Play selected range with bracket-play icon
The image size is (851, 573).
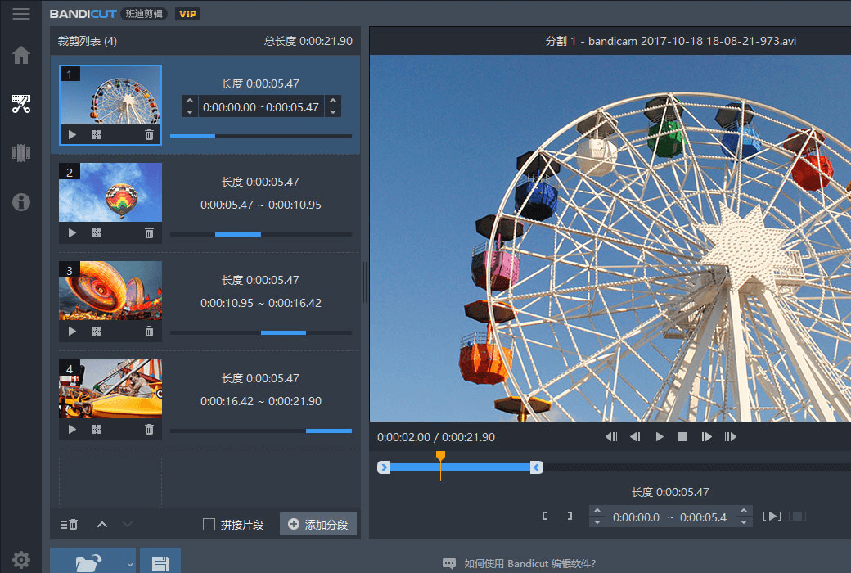(x=772, y=516)
